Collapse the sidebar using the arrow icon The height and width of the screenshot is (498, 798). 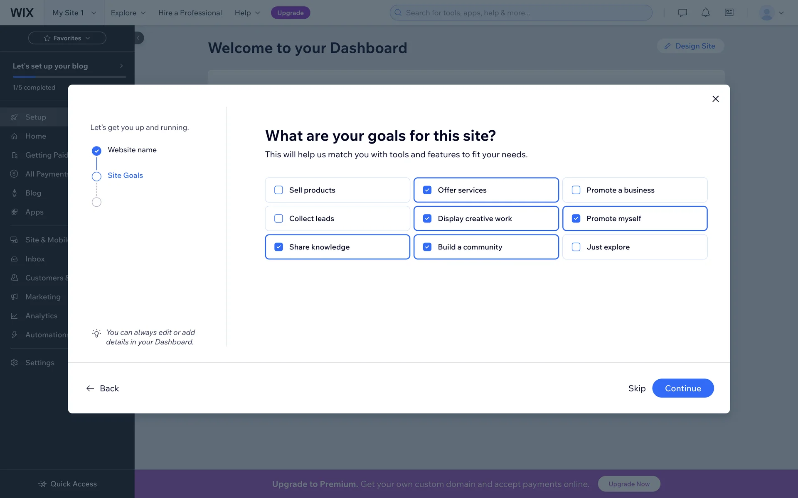pyautogui.click(x=138, y=38)
